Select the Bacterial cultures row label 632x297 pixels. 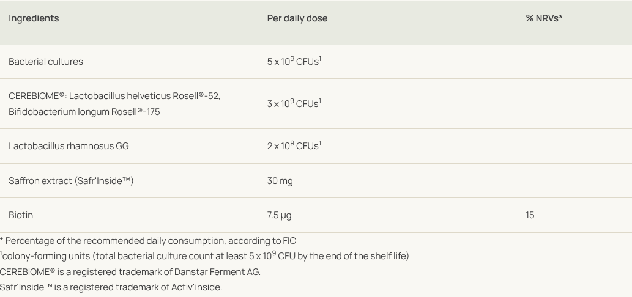(x=46, y=62)
